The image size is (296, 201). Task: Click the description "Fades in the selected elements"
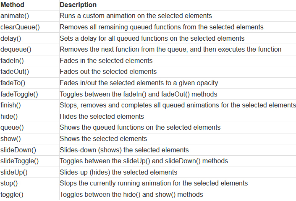(x=106, y=60)
